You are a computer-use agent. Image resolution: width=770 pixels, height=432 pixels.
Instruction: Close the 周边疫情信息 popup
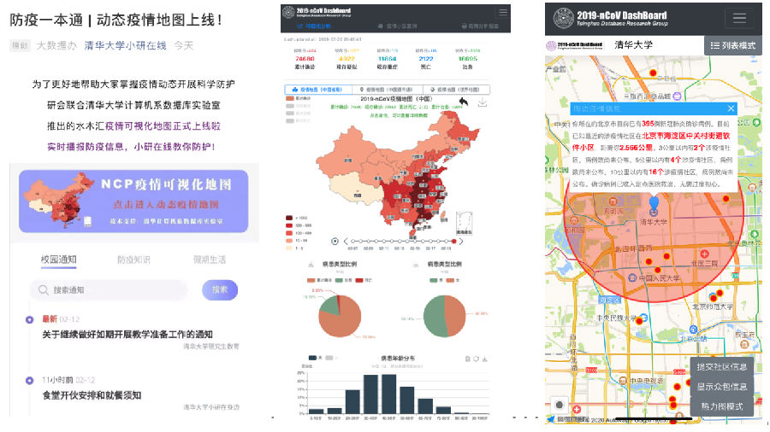(731, 108)
